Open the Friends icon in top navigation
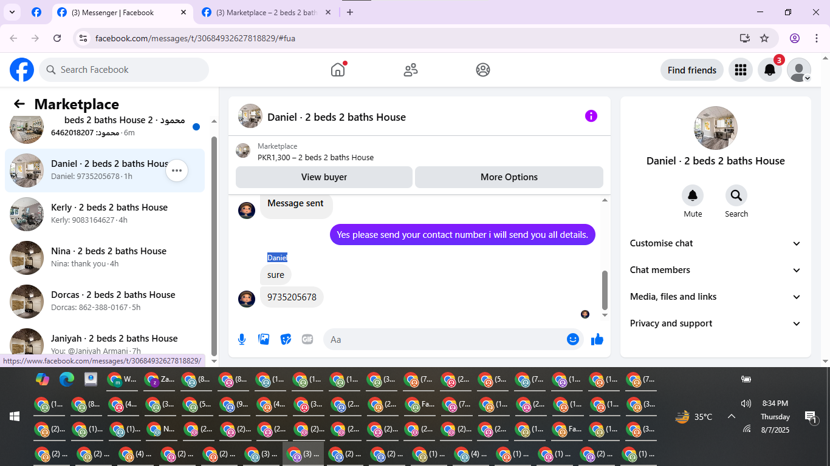The height and width of the screenshot is (466, 830). pos(411,70)
